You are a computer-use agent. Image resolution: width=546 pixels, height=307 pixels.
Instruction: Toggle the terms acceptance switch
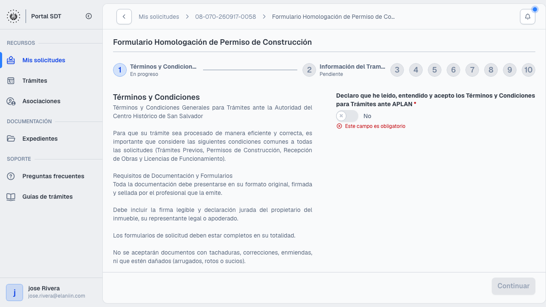(347, 116)
